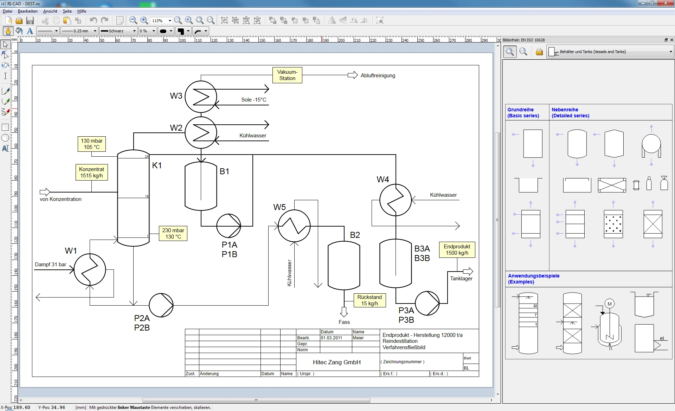Open the Schwarz line color dropdown

click(118, 31)
